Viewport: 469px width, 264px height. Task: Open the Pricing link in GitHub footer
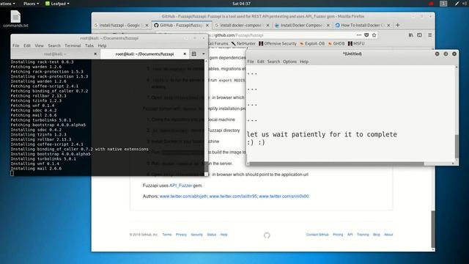[x=338, y=235]
